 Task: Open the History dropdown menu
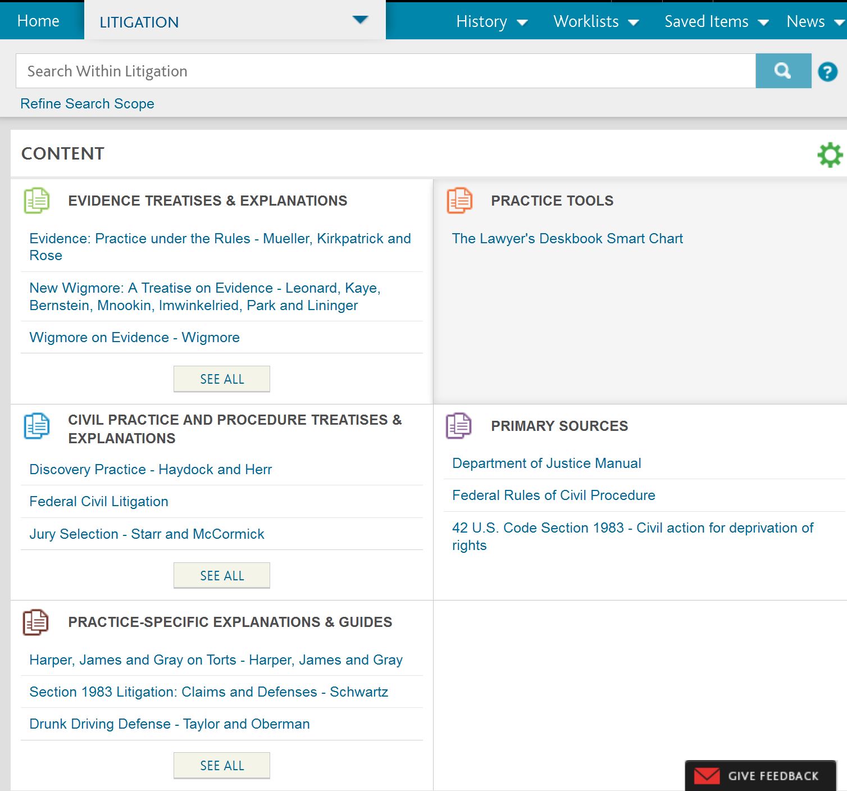[x=491, y=22]
